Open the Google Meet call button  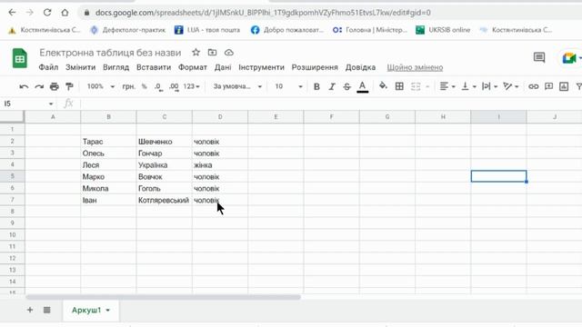coord(569,58)
